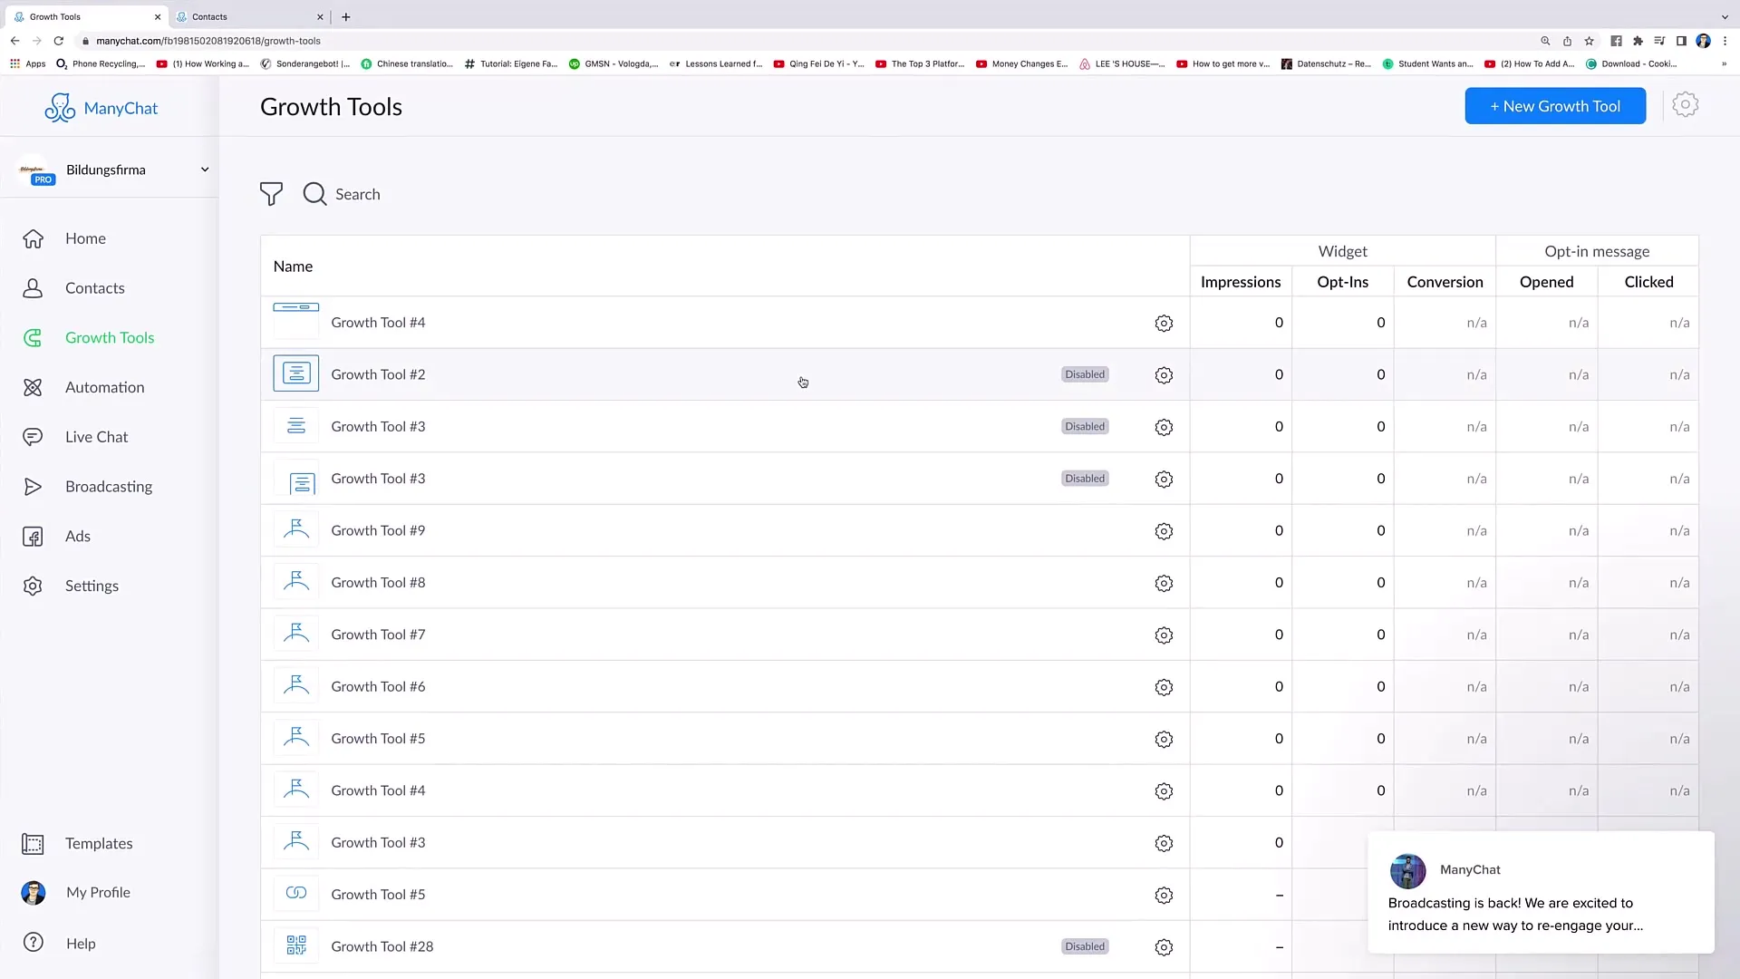Click the + New Growth Tool button
The width and height of the screenshot is (1740, 979).
1555,106
